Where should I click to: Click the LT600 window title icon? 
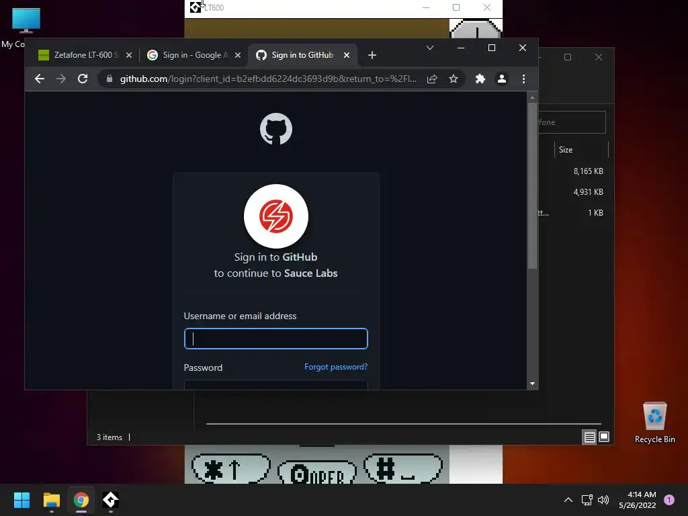click(196, 7)
